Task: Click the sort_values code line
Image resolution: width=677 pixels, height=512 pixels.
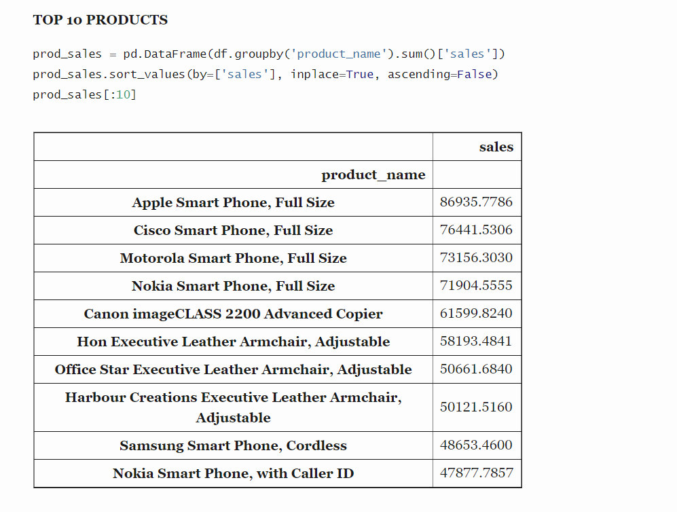Action: [265, 74]
